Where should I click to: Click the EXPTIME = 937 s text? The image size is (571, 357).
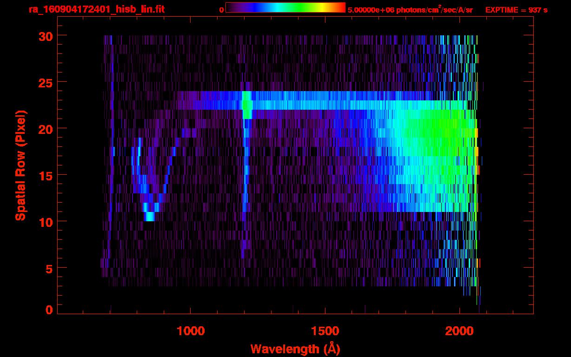[517, 10]
